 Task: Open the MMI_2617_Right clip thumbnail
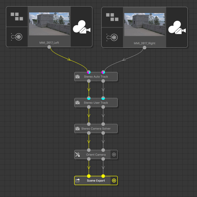pyautogui.click(x=145, y=24)
